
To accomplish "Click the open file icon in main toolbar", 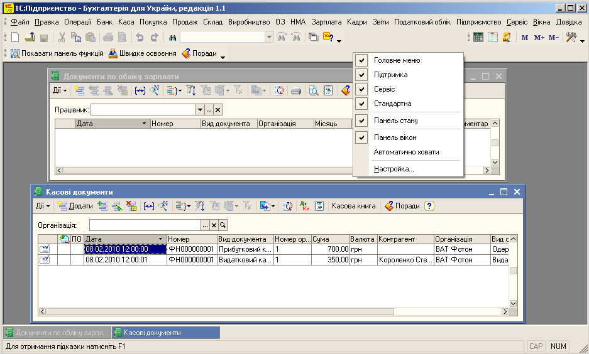I will coord(30,37).
